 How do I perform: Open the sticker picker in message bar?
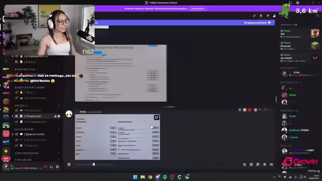click(x=258, y=164)
